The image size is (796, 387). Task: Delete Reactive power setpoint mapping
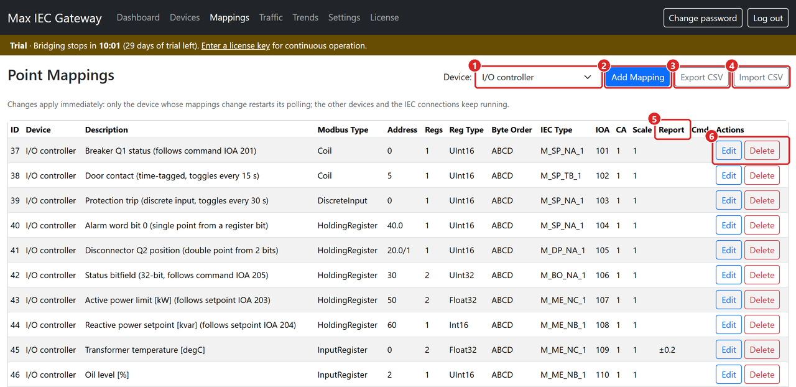tap(762, 325)
